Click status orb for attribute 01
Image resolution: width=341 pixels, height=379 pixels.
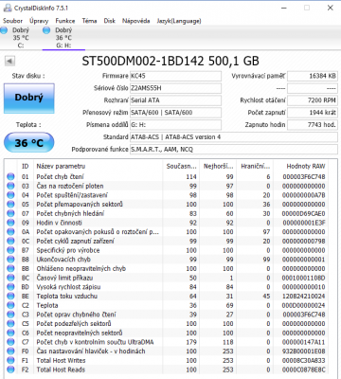click(10, 176)
